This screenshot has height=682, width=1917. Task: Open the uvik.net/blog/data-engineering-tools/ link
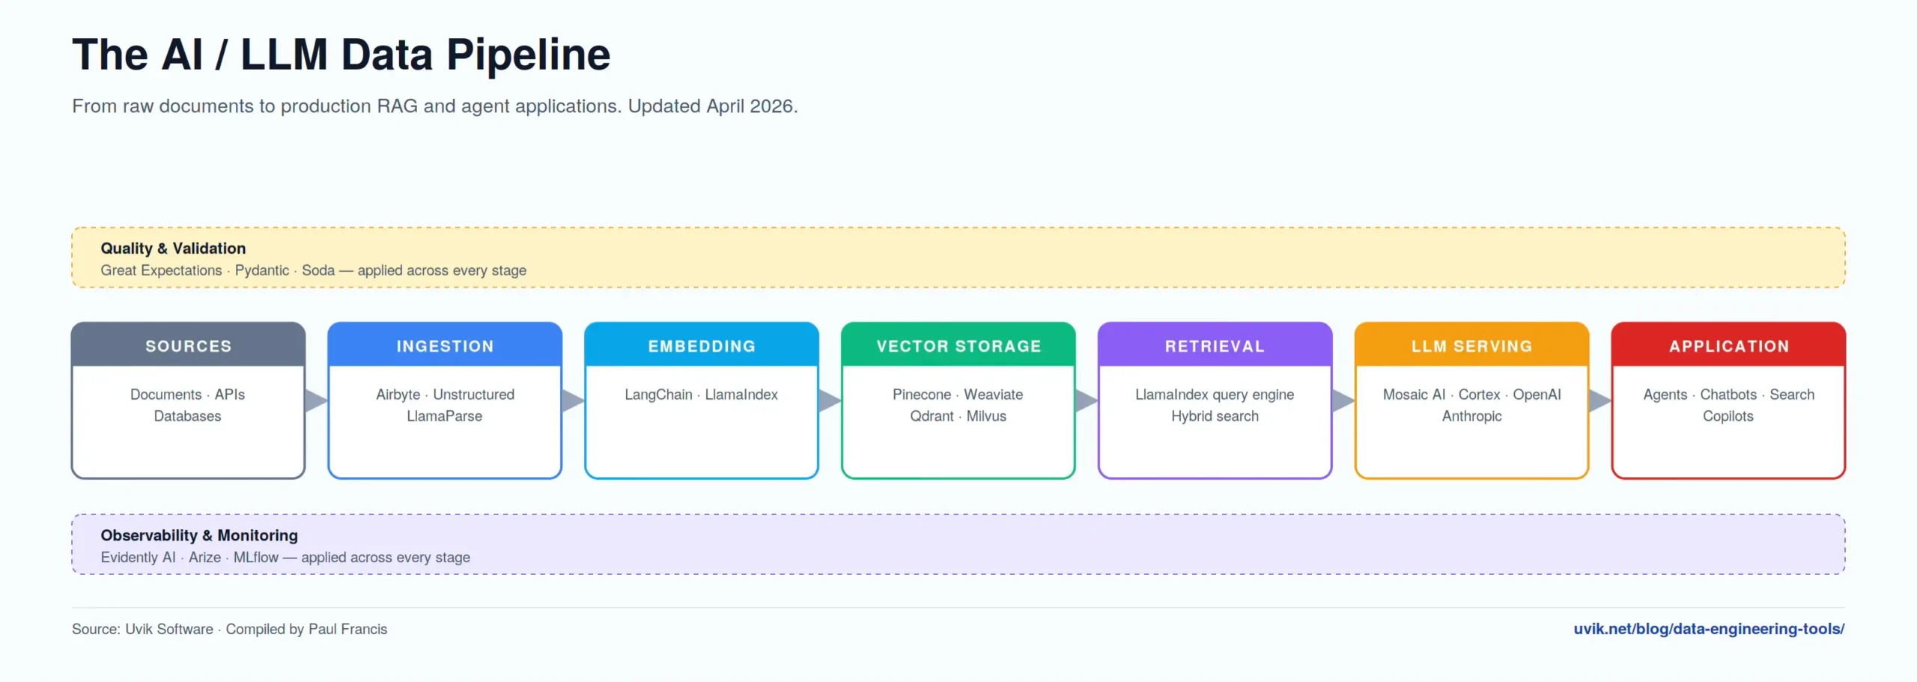click(x=1708, y=629)
